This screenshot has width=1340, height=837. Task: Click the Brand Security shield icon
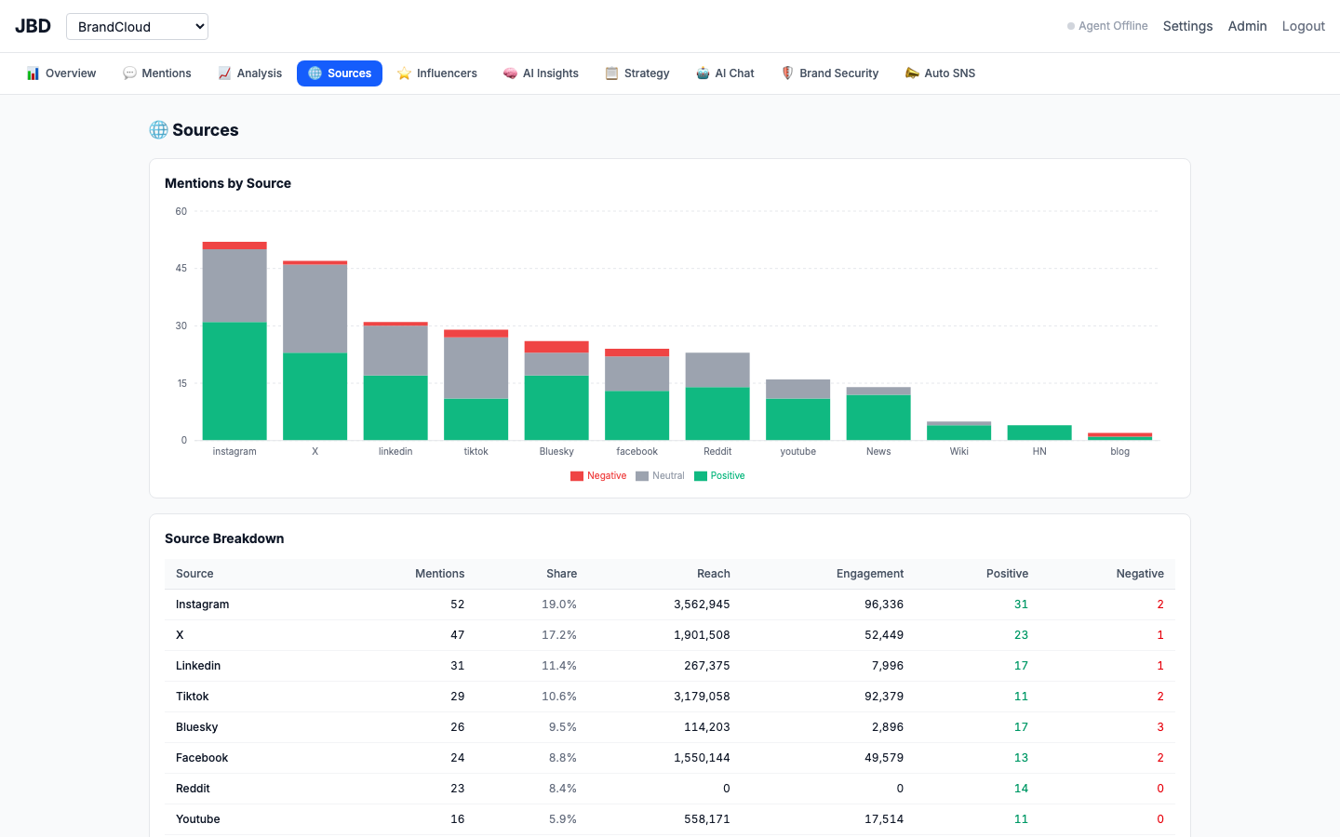point(787,73)
